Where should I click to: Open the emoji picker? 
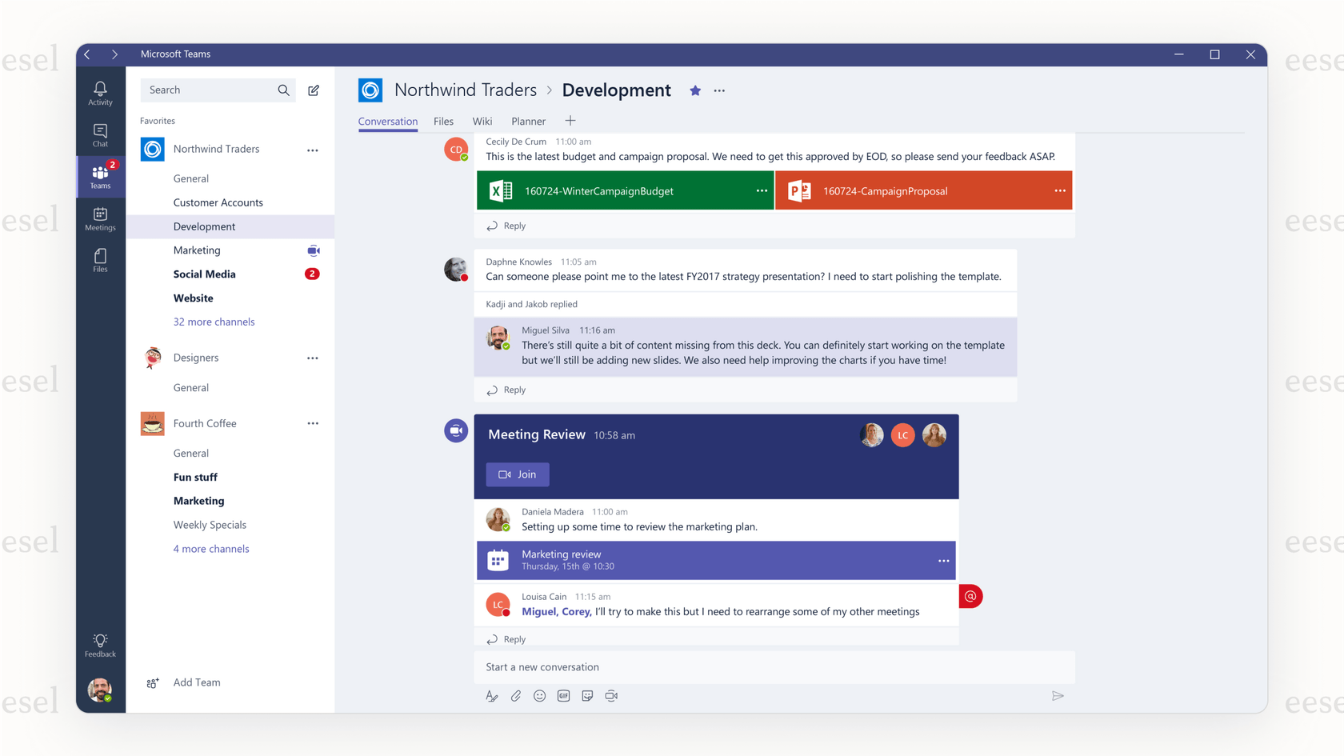(540, 696)
